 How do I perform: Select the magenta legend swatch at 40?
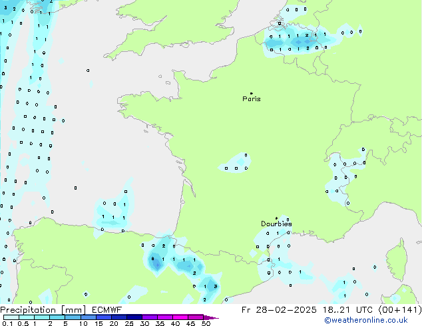180,317
